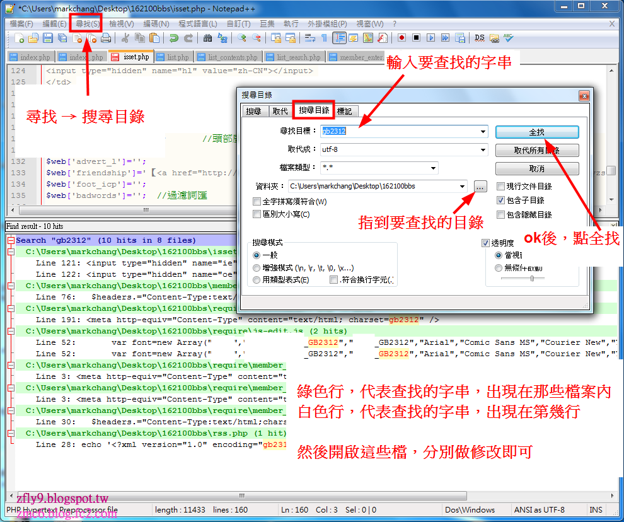Click the Open file toolbar icon
This screenshot has height=522, width=624.
(x=33, y=38)
